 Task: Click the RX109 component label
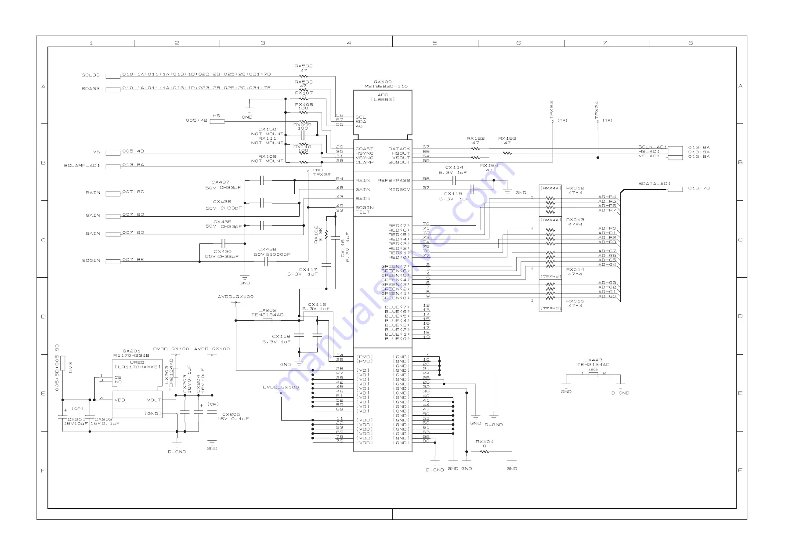pyautogui.click(x=268, y=156)
